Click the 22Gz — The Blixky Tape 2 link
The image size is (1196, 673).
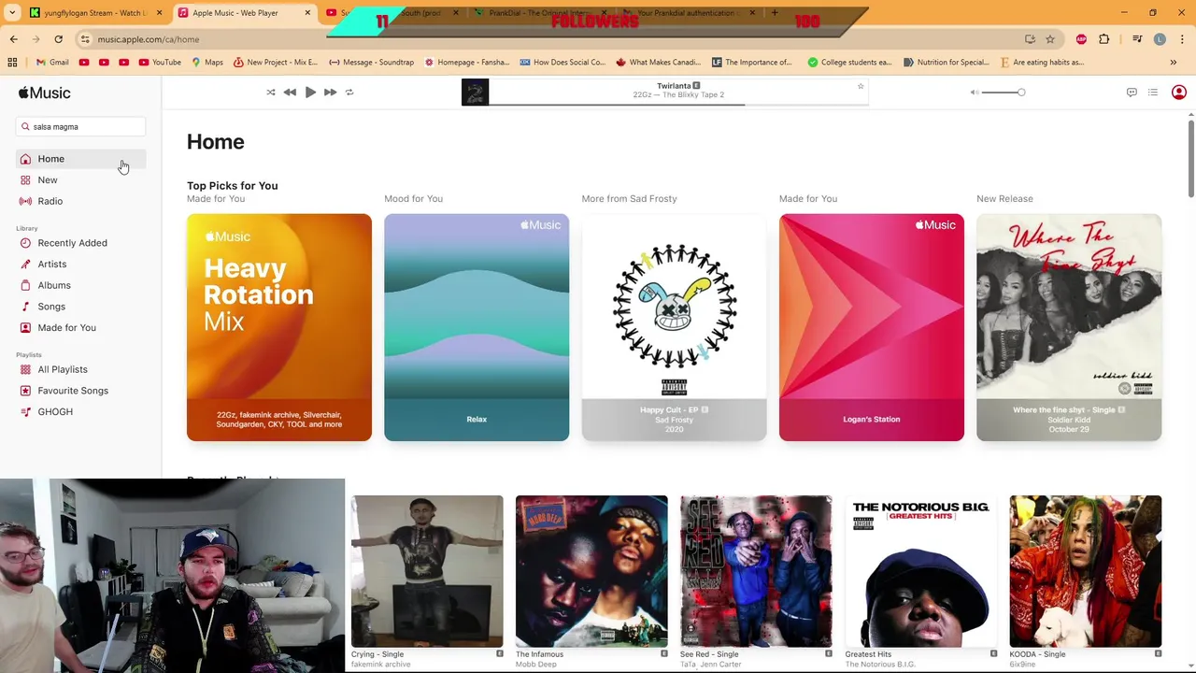[678, 94]
